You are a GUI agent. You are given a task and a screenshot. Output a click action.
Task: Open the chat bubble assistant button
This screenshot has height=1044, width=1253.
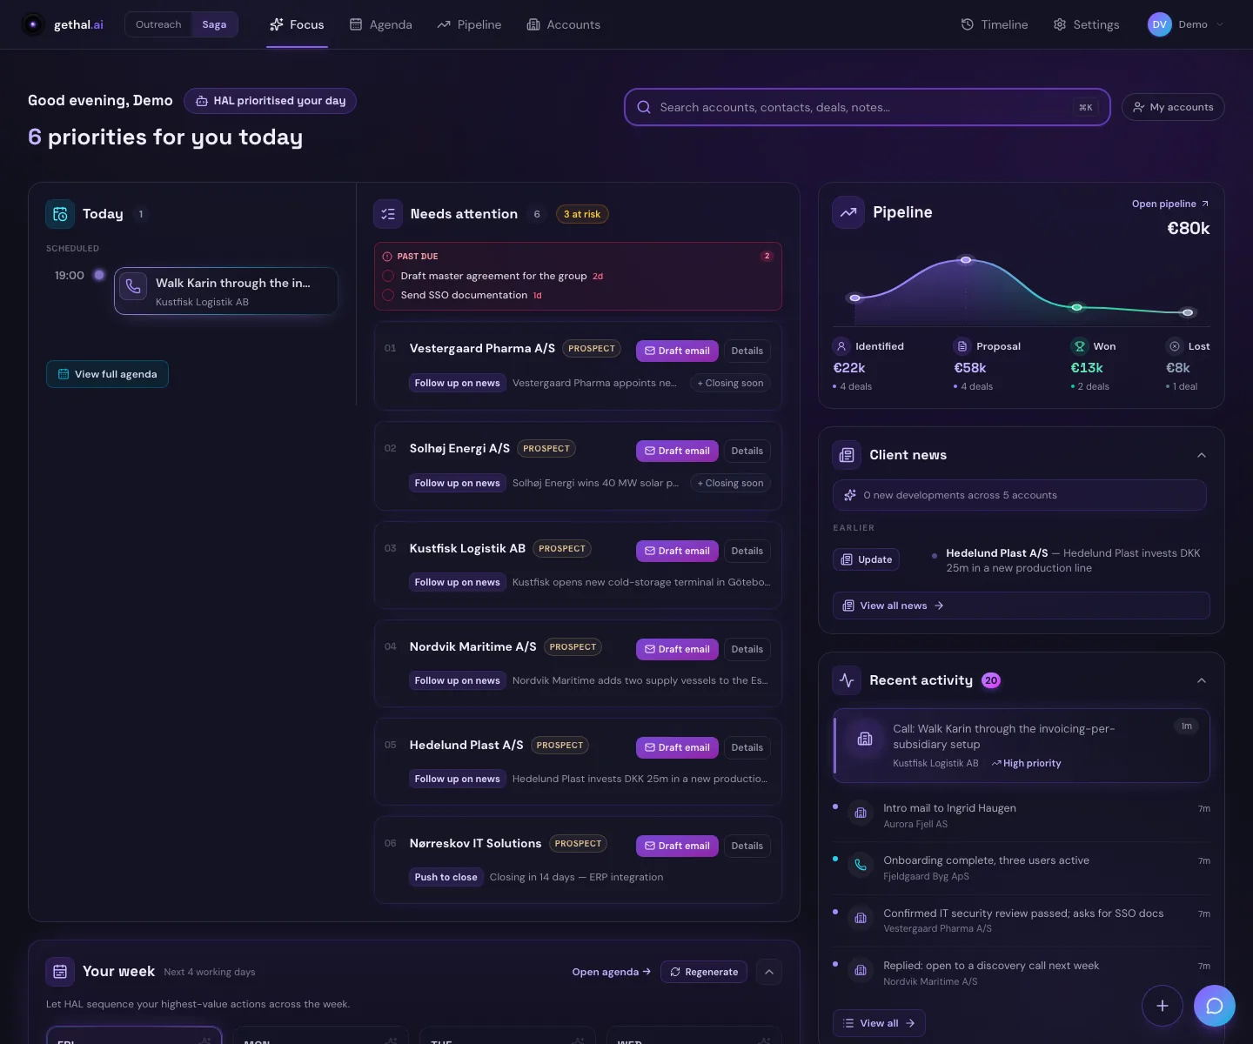coord(1215,1006)
